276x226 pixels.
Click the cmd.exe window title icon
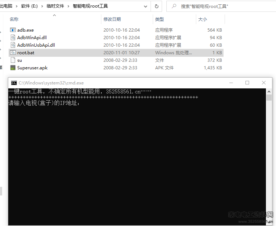[x=14, y=83]
